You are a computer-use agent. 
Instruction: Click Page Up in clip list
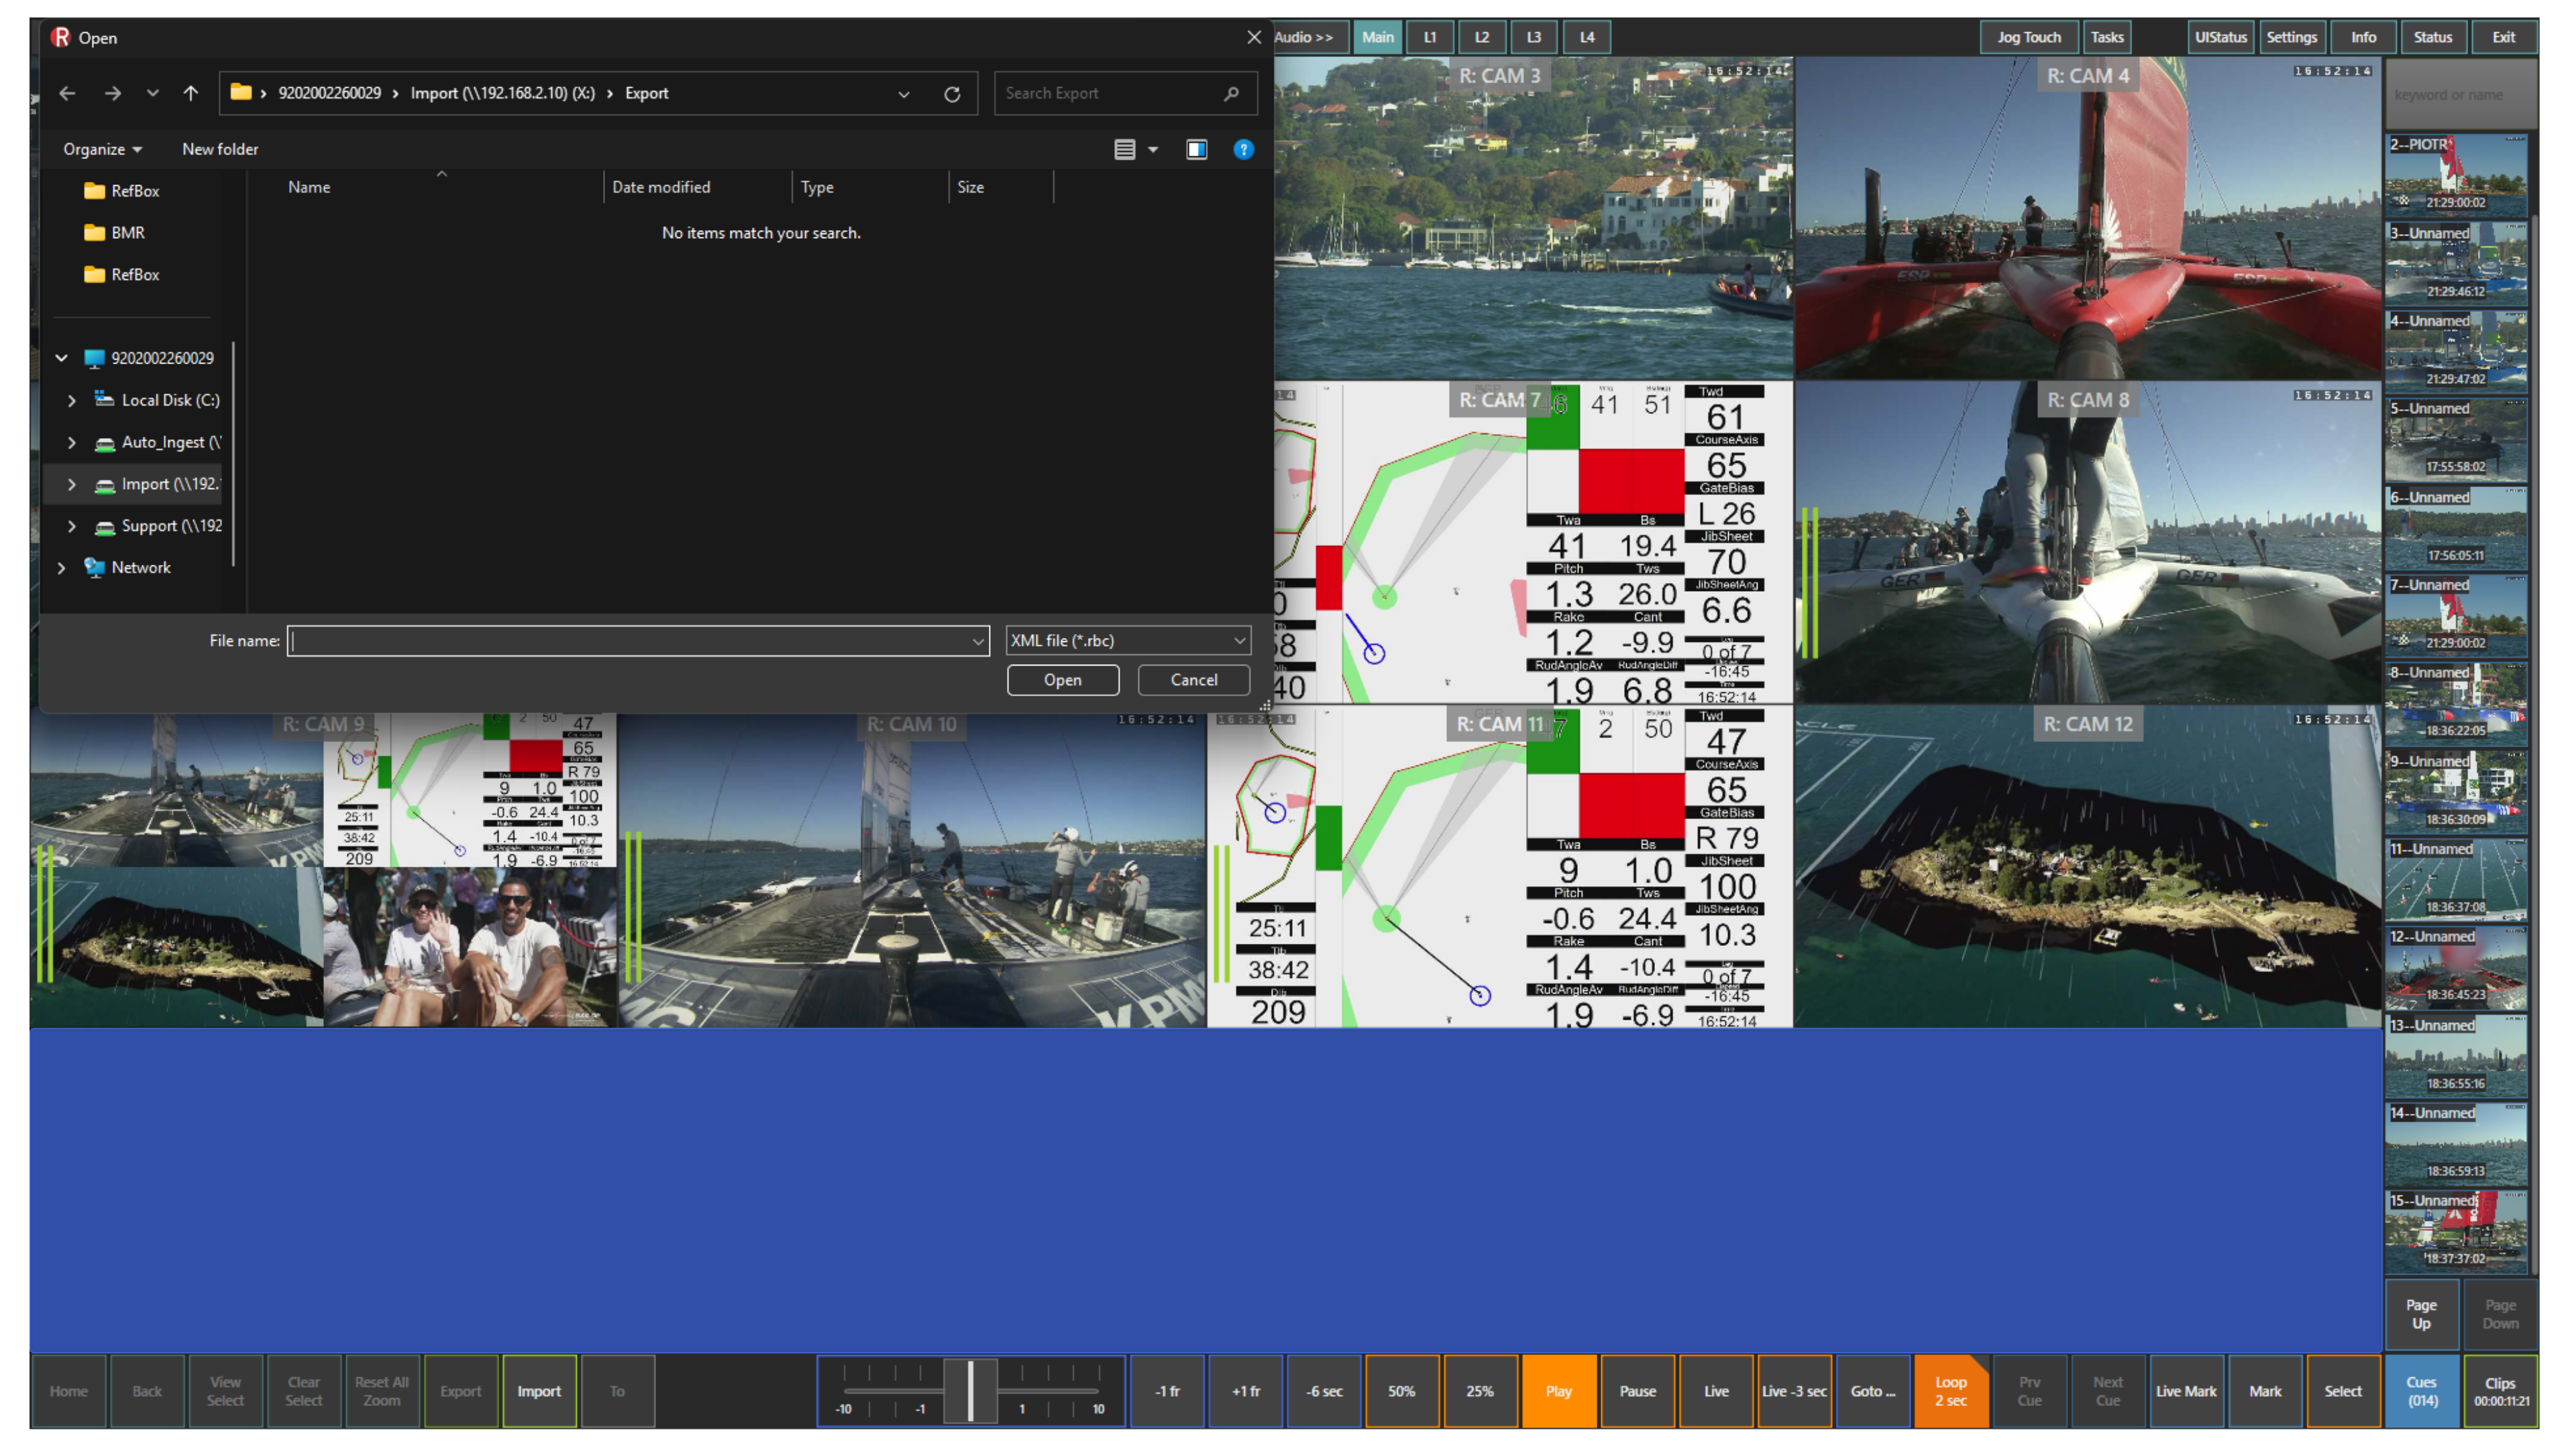click(x=2421, y=1314)
